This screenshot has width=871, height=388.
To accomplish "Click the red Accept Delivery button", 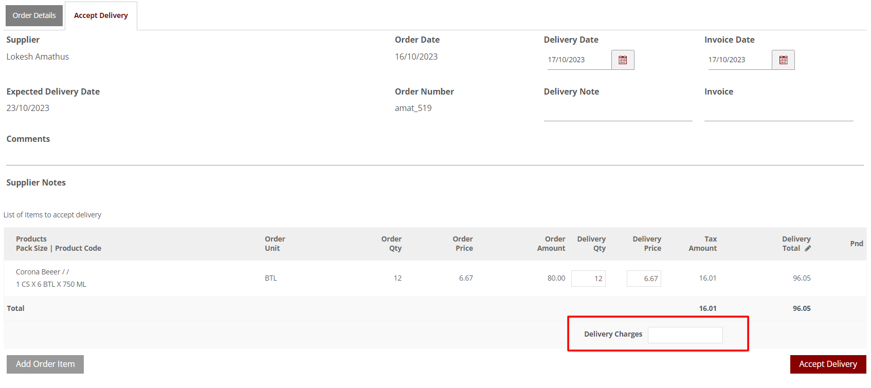I will click(828, 364).
